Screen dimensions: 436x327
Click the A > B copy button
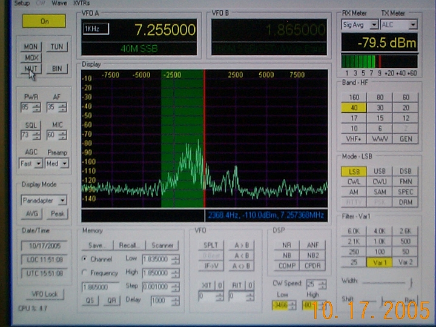click(242, 245)
